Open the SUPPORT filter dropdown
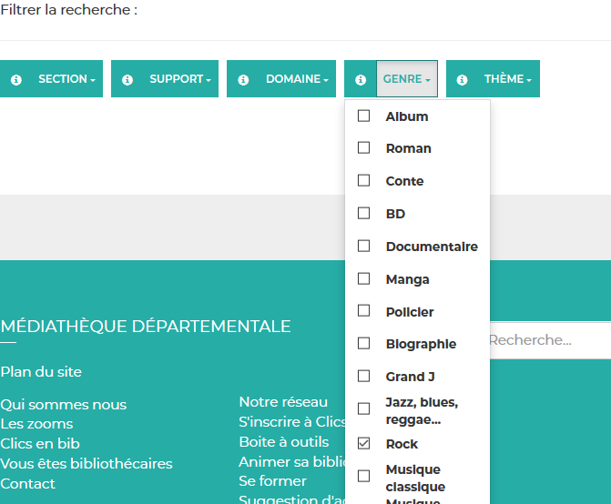Screen dimensions: 611x504 (x=180, y=79)
